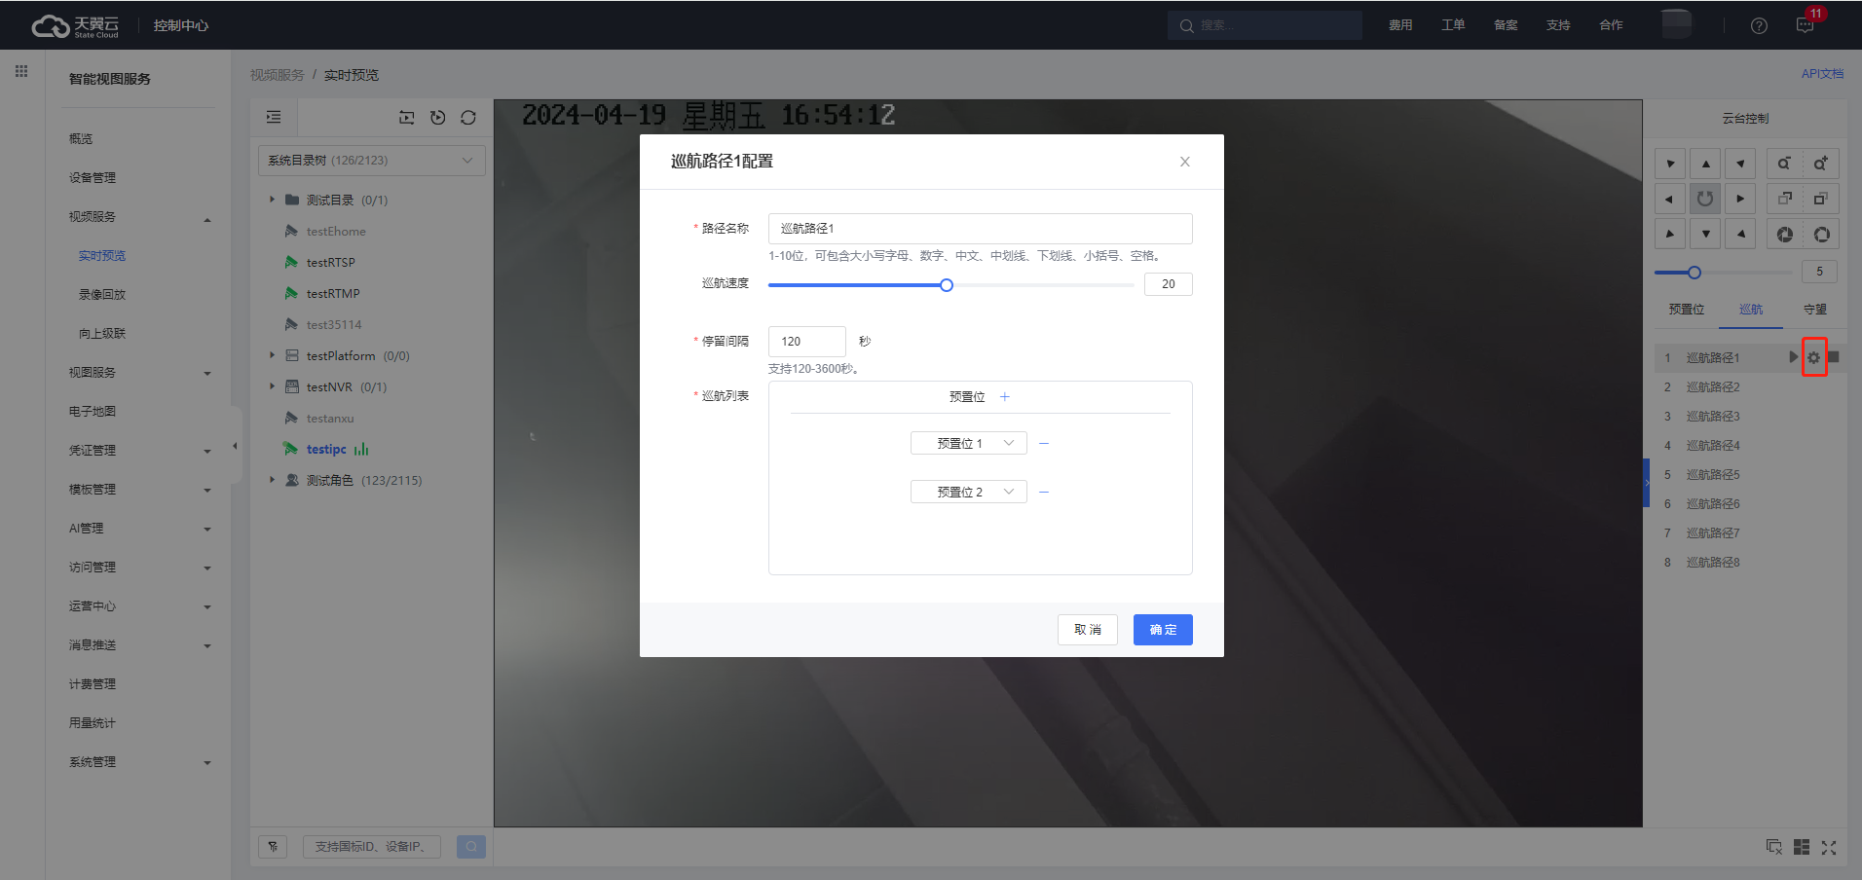The width and height of the screenshot is (1862, 880).
Task: Add a preset with the 预置位 plus icon
Action: tap(1005, 396)
